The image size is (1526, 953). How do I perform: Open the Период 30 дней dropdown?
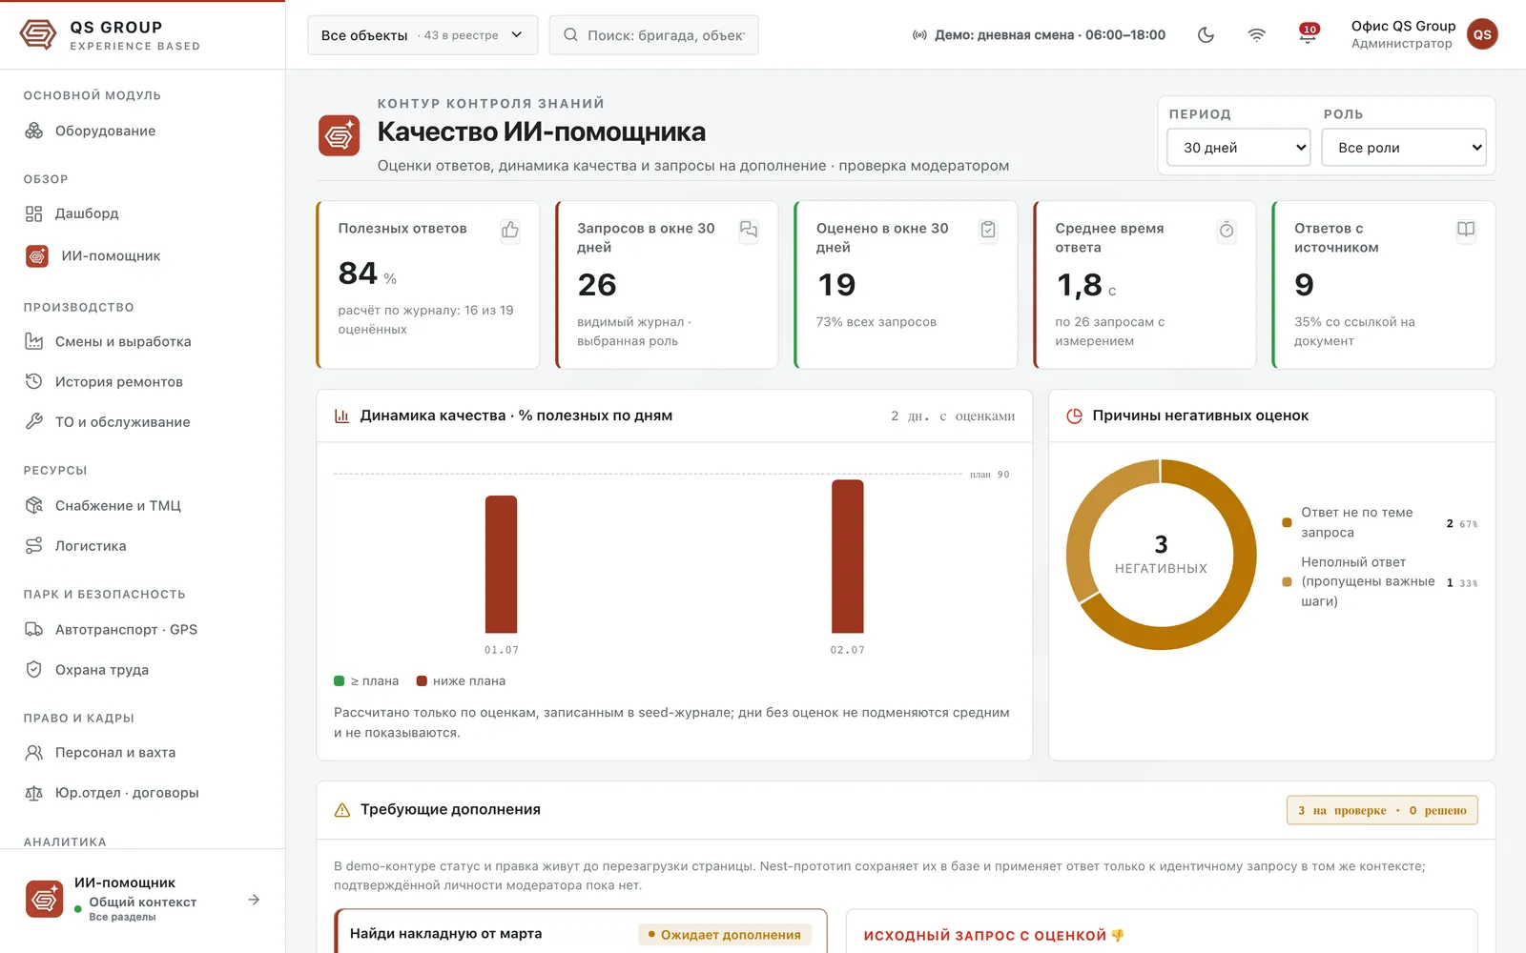pos(1239,148)
